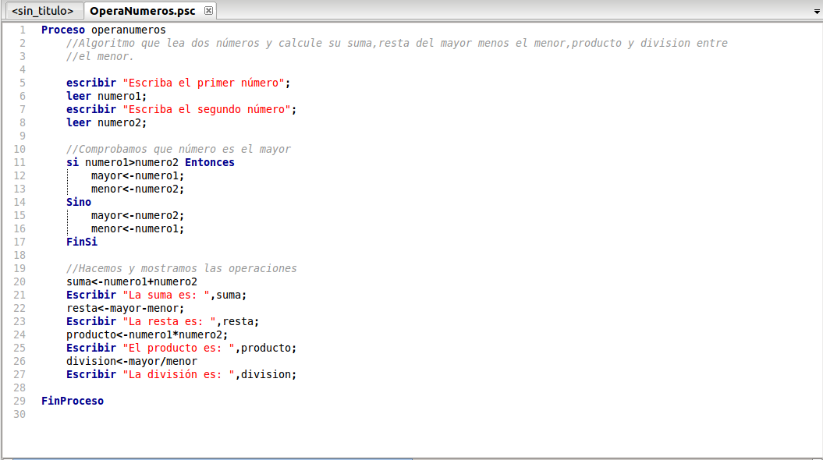Open the tab list dropdown arrow at top right
The image size is (823, 460).
click(x=817, y=12)
